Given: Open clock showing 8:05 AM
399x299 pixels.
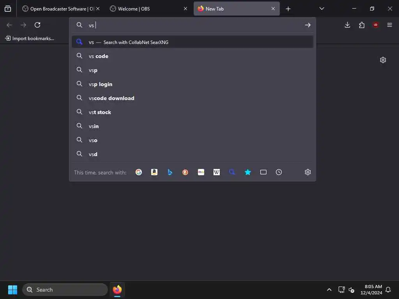Looking at the screenshot, I should (371, 290).
